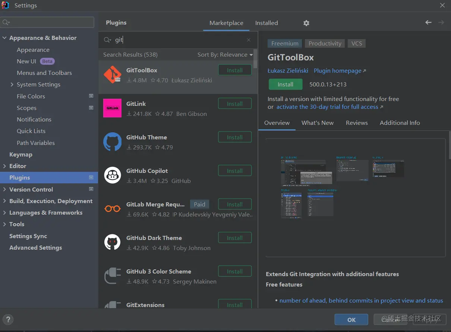The height and width of the screenshot is (332, 451).
Task: Select Appearance in the settings tree
Action: 33,50
